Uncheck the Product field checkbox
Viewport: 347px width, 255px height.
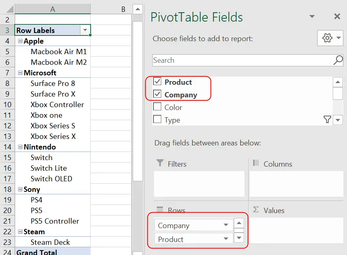coord(157,81)
